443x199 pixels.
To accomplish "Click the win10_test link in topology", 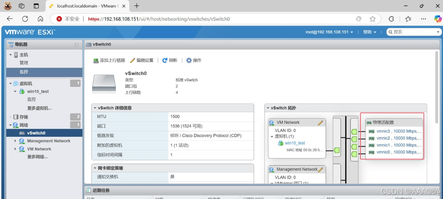I will (x=295, y=143).
